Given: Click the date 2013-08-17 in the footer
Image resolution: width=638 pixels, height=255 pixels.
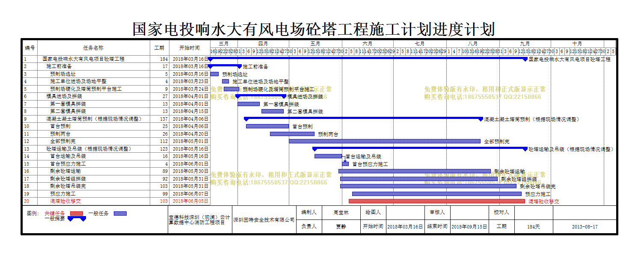Looking at the screenshot, I should [x=585, y=227].
